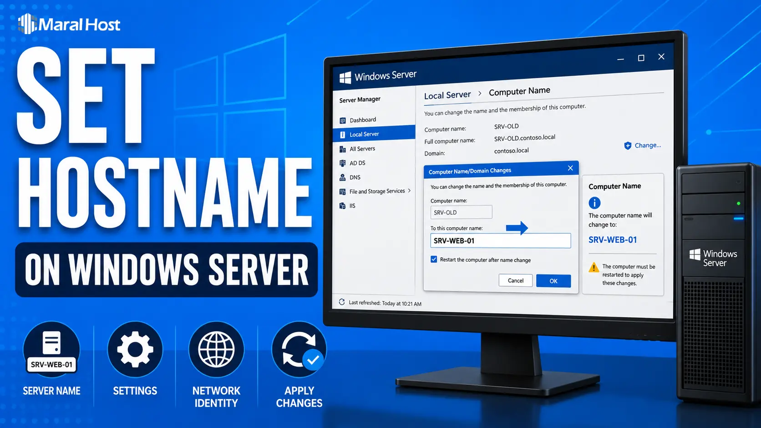Click the Dashboard sidebar icon

[x=343, y=121]
